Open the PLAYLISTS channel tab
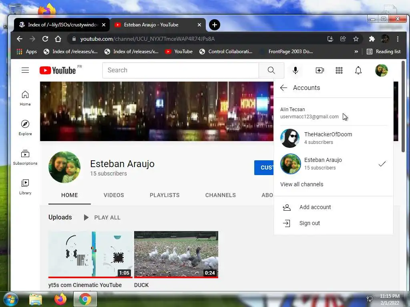 click(165, 195)
